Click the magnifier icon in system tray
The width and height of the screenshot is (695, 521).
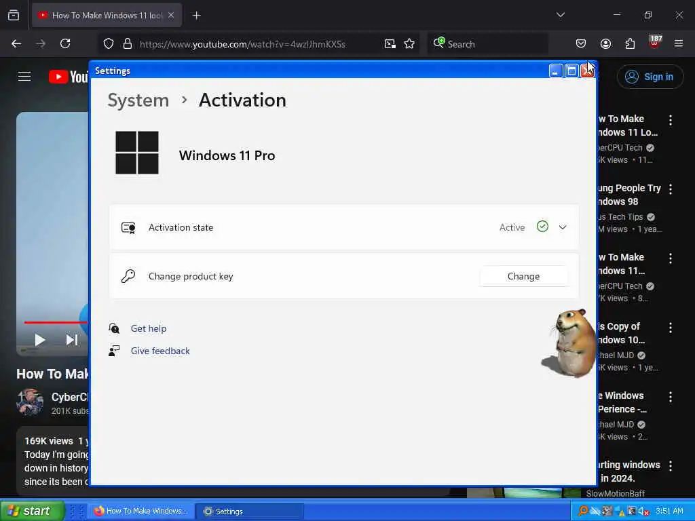click(x=583, y=511)
